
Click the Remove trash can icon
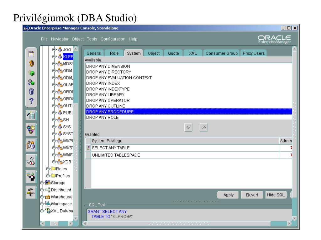tap(31, 92)
